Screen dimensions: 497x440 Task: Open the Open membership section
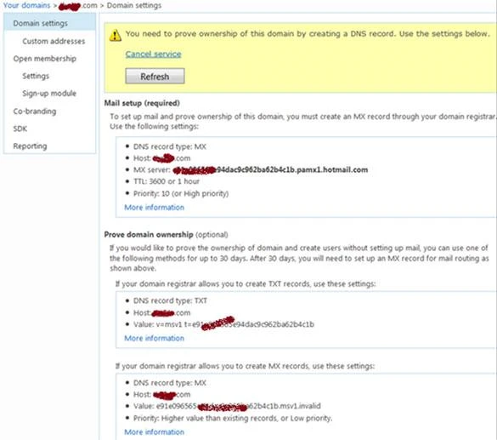[x=45, y=59]
